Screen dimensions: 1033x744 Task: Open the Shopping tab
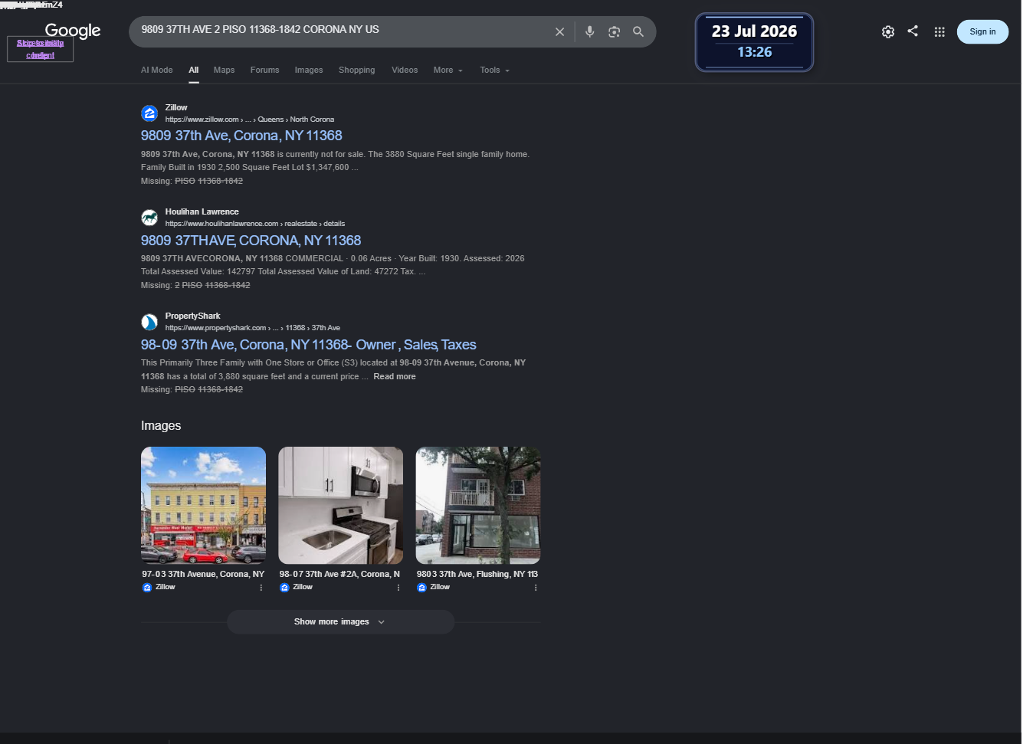tap(357, 70)
